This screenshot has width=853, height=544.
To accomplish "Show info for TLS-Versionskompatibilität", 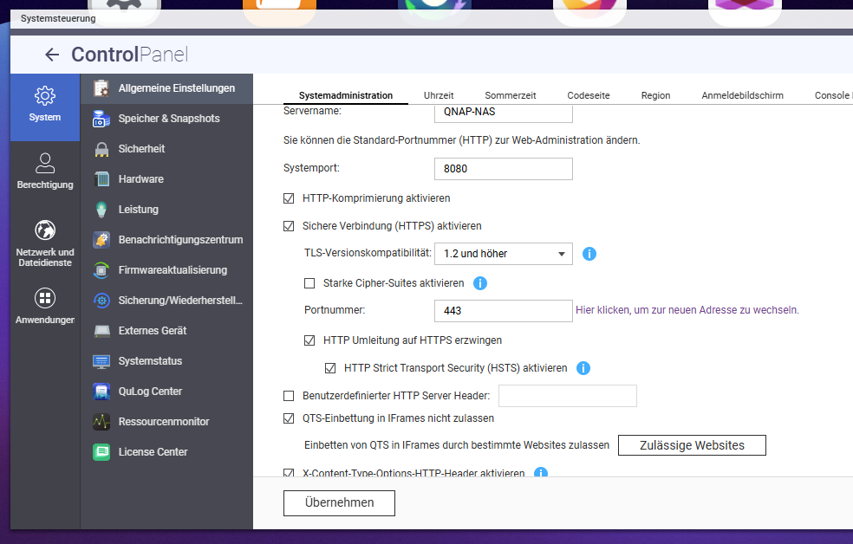I will coord(589,254).
